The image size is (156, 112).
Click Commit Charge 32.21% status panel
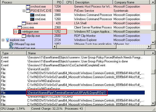click(47, 109)
